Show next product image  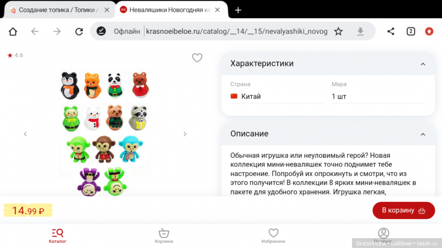(x=185, y=134)
